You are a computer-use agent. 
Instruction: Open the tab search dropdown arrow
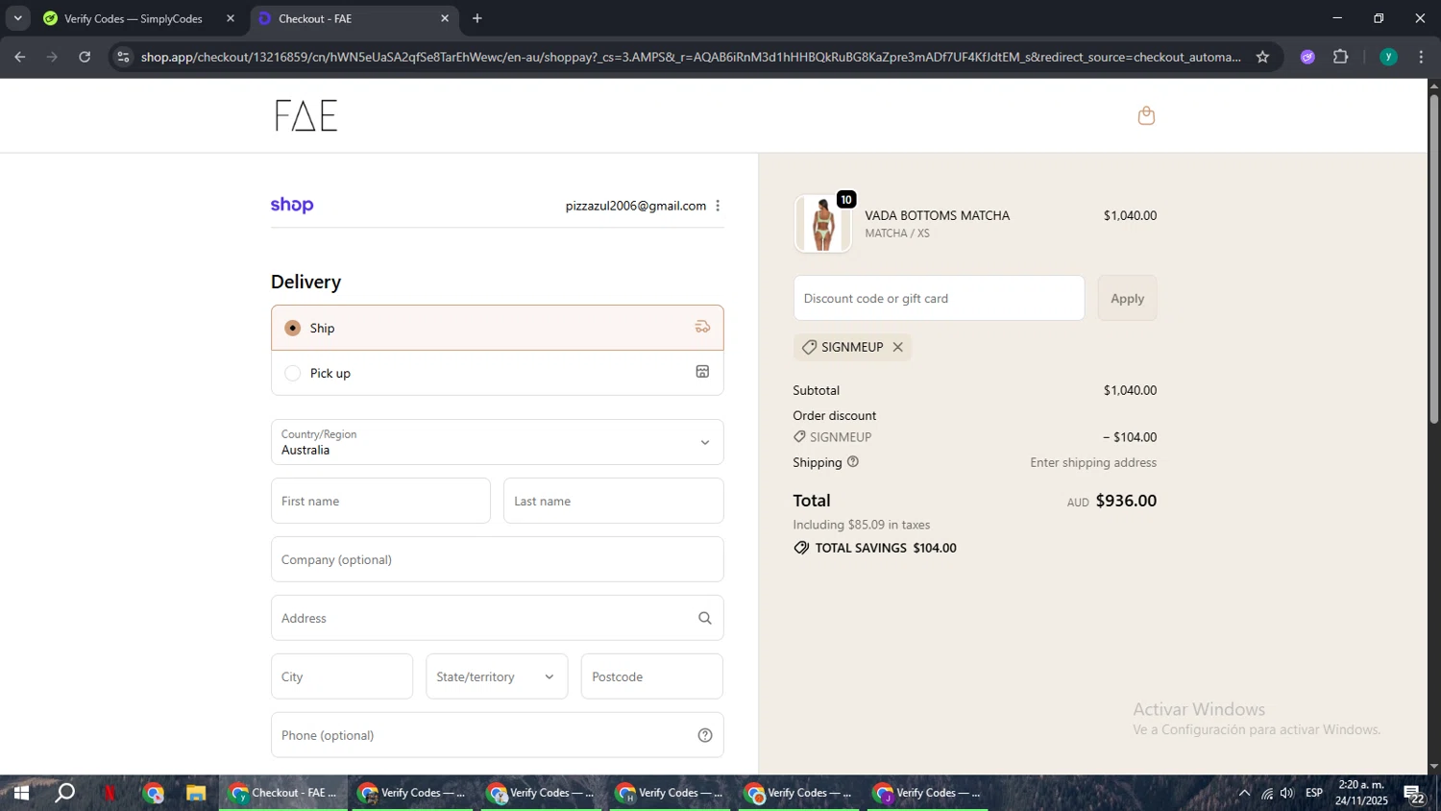pos(17,18)
